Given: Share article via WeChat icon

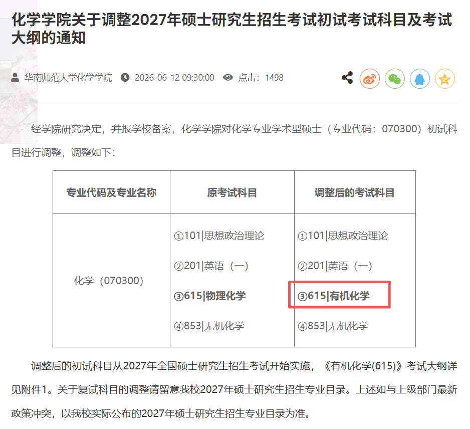Looking at the screenshot, I should pos(395,79).
